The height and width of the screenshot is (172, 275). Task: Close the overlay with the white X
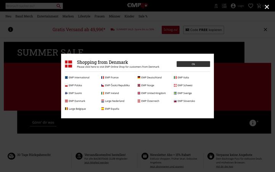267,7
